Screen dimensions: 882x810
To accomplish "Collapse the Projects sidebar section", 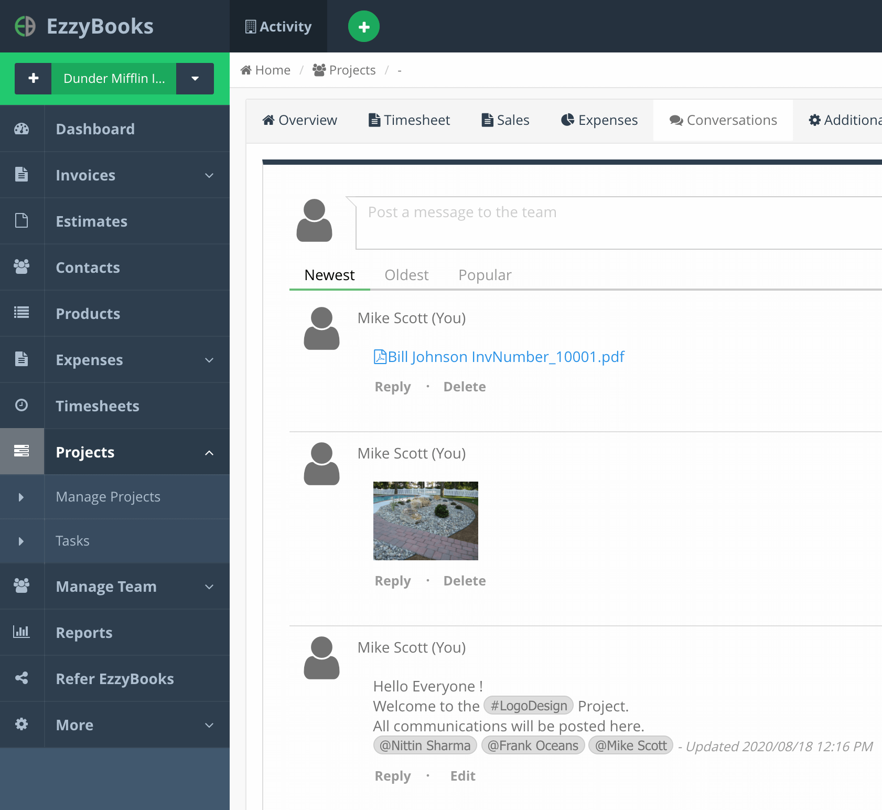I will point(209,452).
